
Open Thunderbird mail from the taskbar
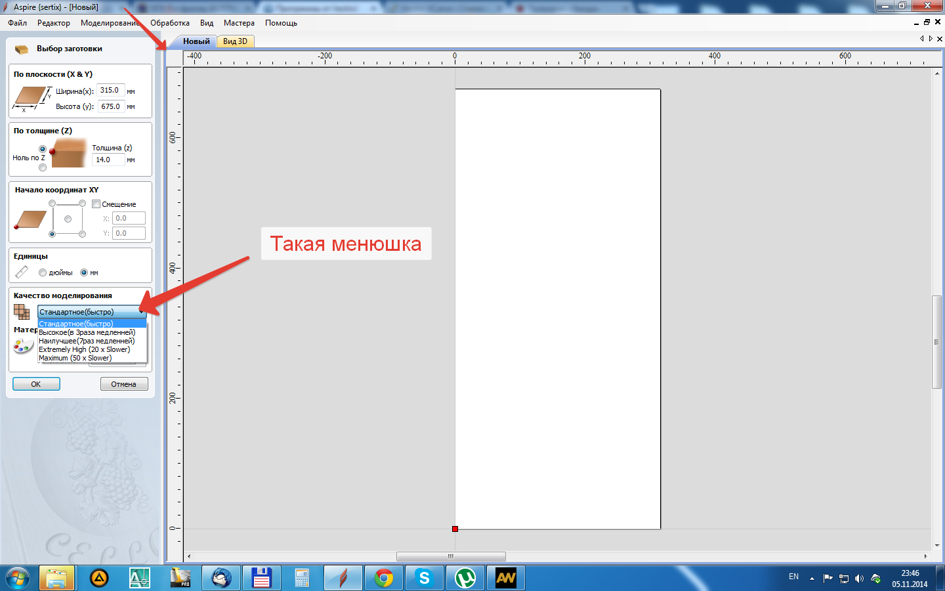(x=220, y=578)
